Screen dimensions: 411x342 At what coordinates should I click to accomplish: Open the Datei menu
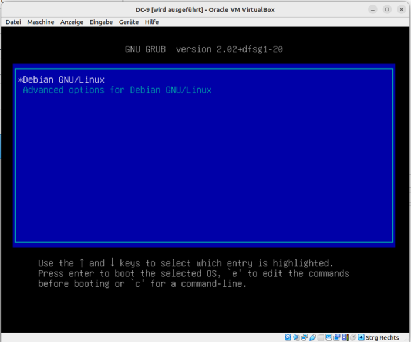pos(13,22)
